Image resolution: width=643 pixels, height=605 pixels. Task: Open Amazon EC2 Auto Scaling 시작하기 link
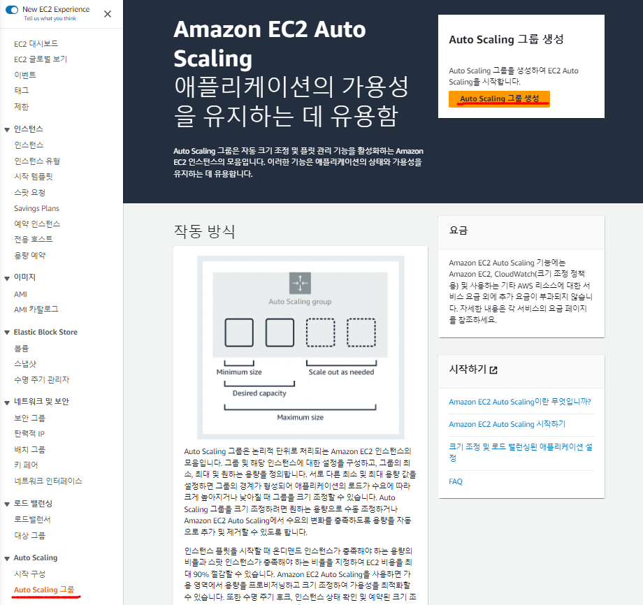click(x=507, y=424)
